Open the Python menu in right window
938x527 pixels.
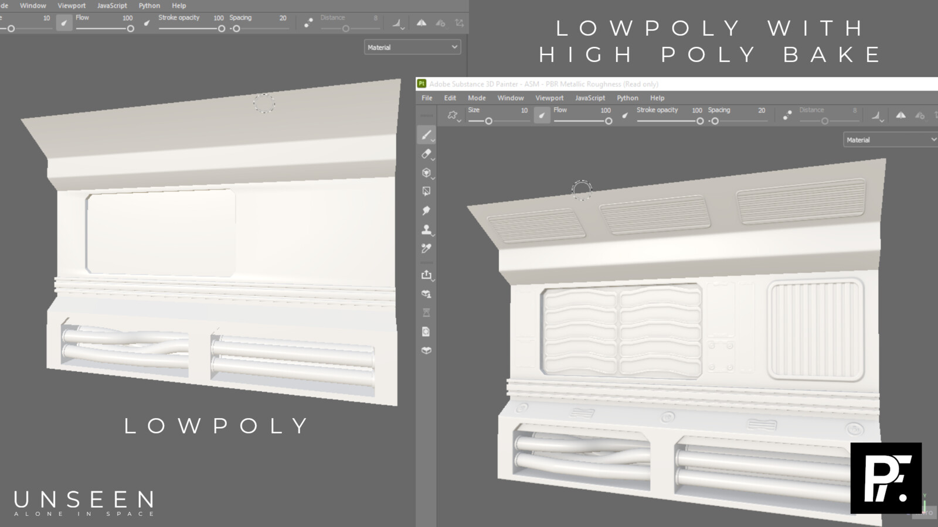click(x=627, y=98)
